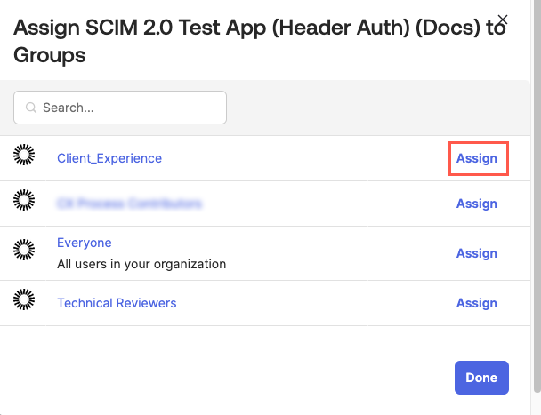Image resolution: width=541 pixels, height=415 pixels.
Task: Click the Everyone group icon
Action: tap(24, 250)
